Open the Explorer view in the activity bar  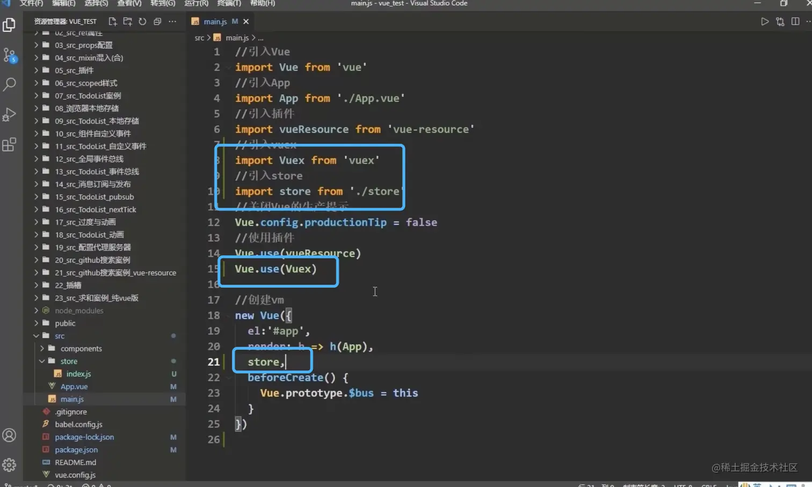(9, 25)
